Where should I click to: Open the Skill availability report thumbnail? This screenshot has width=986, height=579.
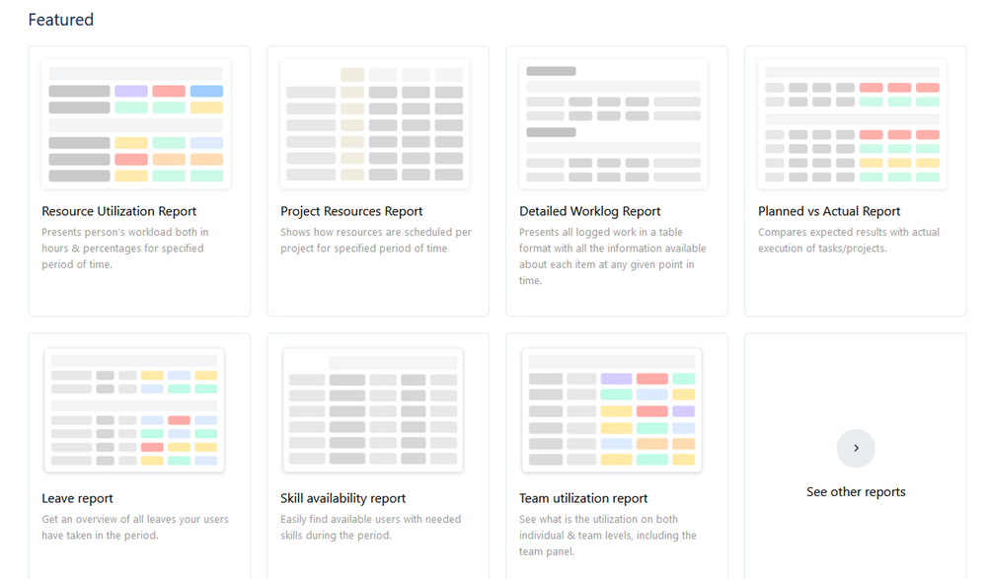373,410
